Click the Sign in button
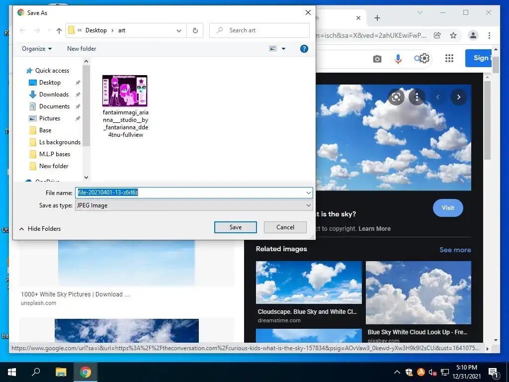 pyautogui.click(x=480, y=58)
